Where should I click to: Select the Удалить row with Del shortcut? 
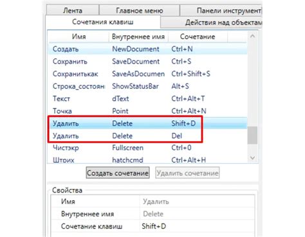pyautogui.click(x=148, y=136)
